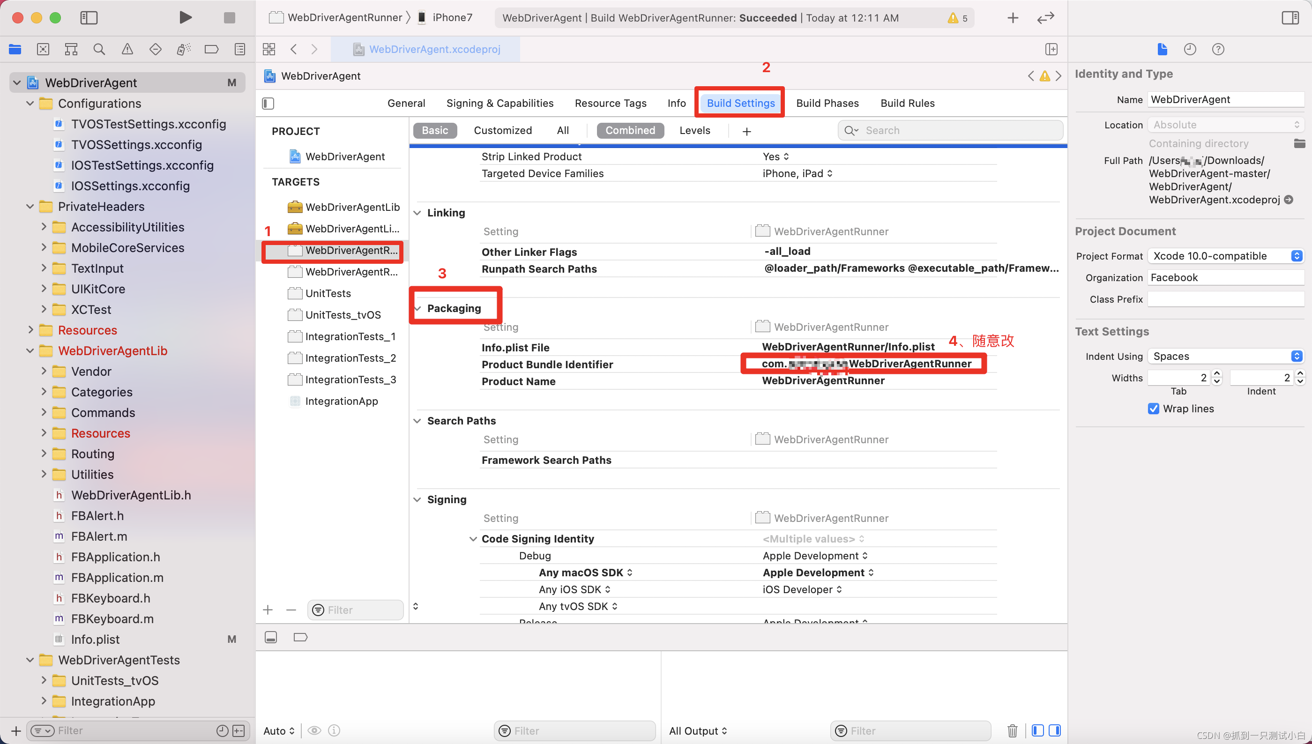1312x744 pixels.
Task: Toggle the Wrap lines checkbox
Action: (x=1154, y=409)
